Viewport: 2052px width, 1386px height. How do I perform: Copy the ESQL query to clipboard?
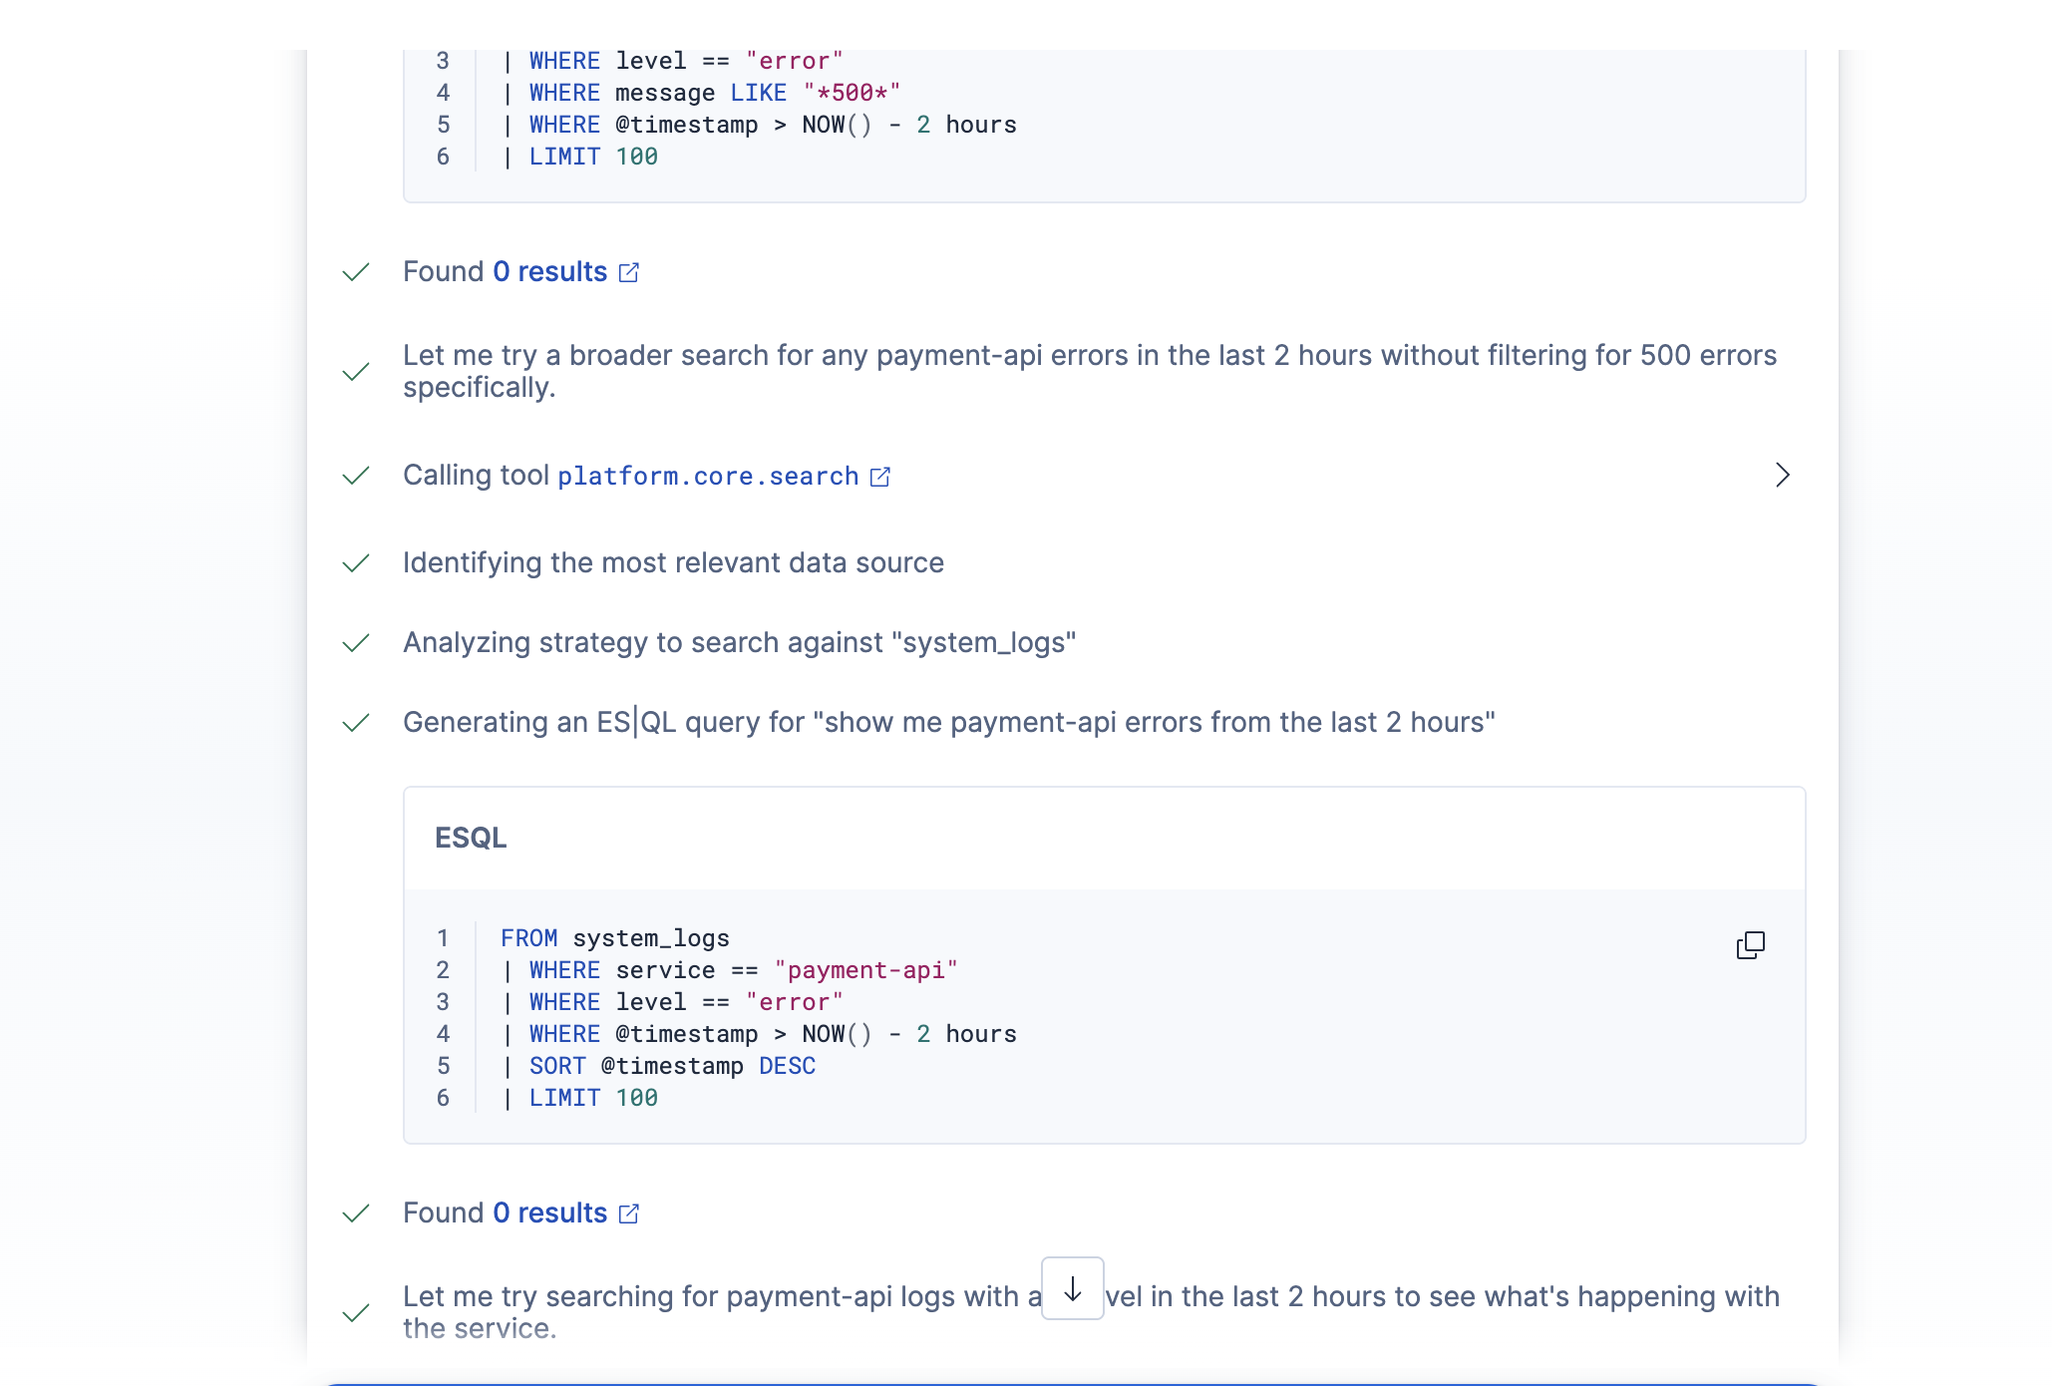pyautogui.click(x=1750, y=945)
